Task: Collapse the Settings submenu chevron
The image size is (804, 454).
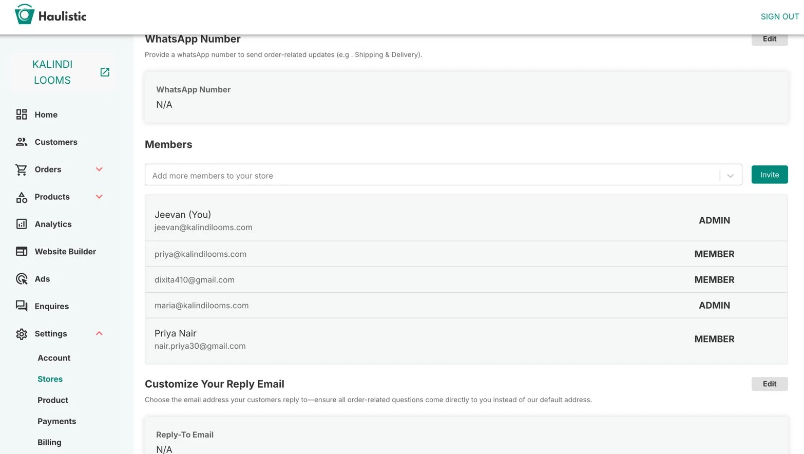Action: [x=99, y=333]
